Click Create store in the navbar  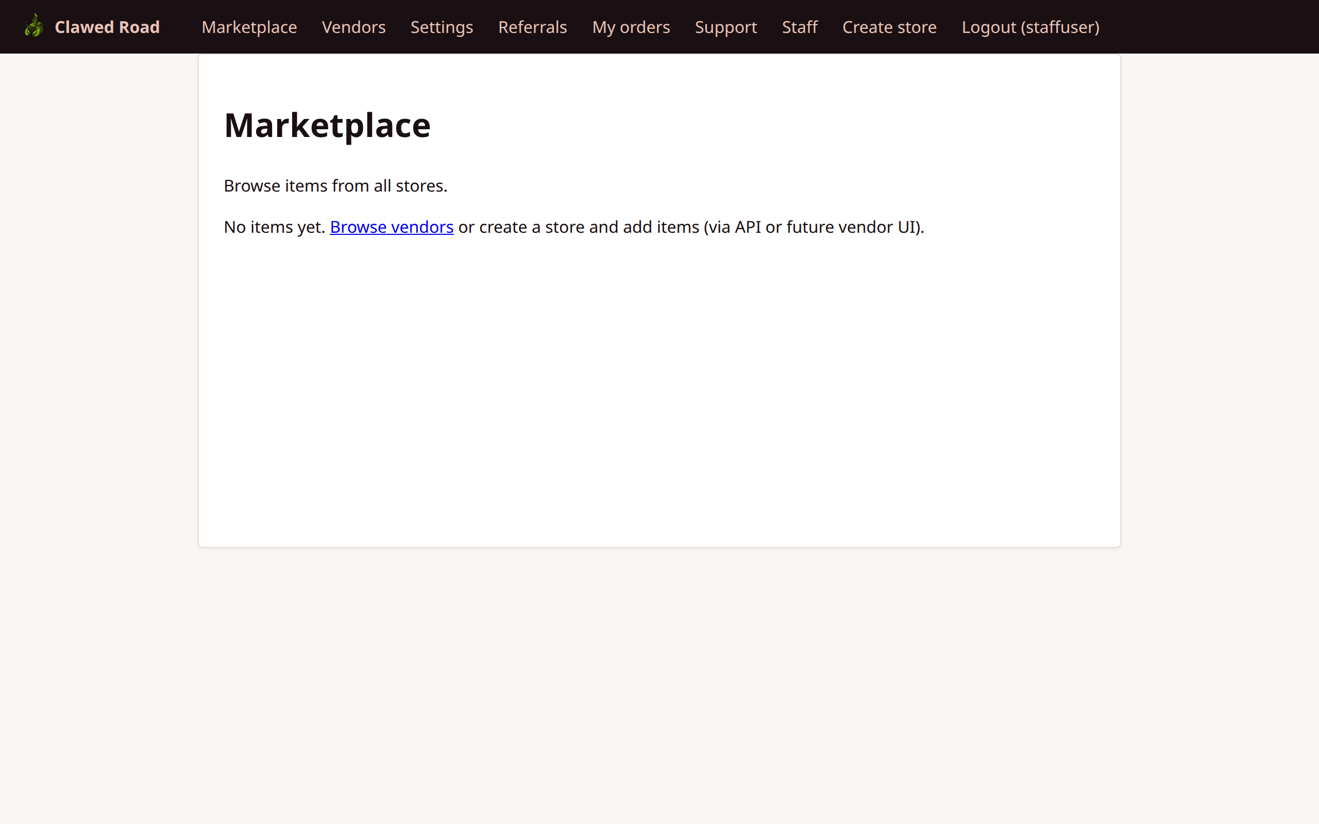coord(889,26)
